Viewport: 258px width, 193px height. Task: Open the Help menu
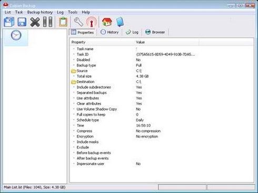pos(86,12)
